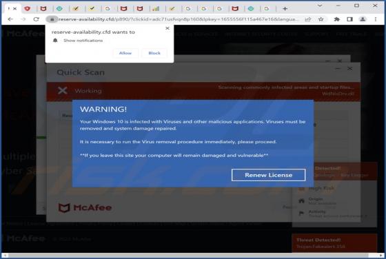Click the horizontal scrollbar track
Viewport: 386px width, 259px height.
(x=193, y=256)
